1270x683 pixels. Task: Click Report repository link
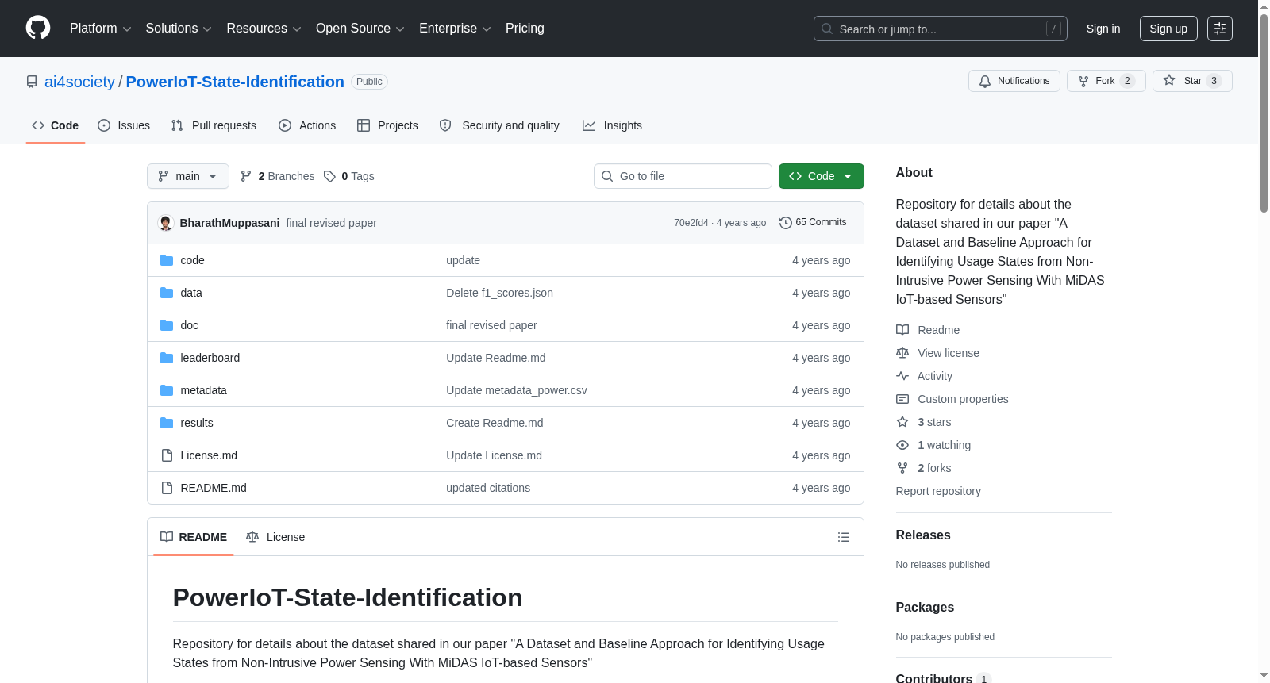tap(938, 491)
